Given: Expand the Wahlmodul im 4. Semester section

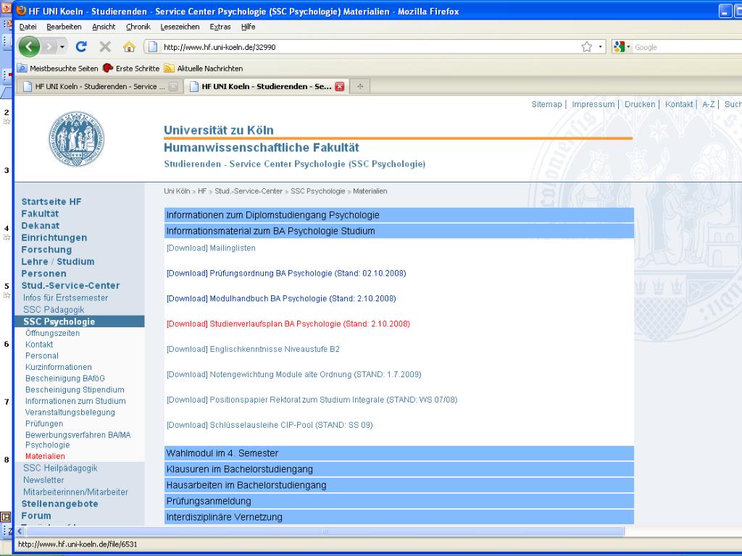Looking at the screenshot, I should (x=399, y=453).
